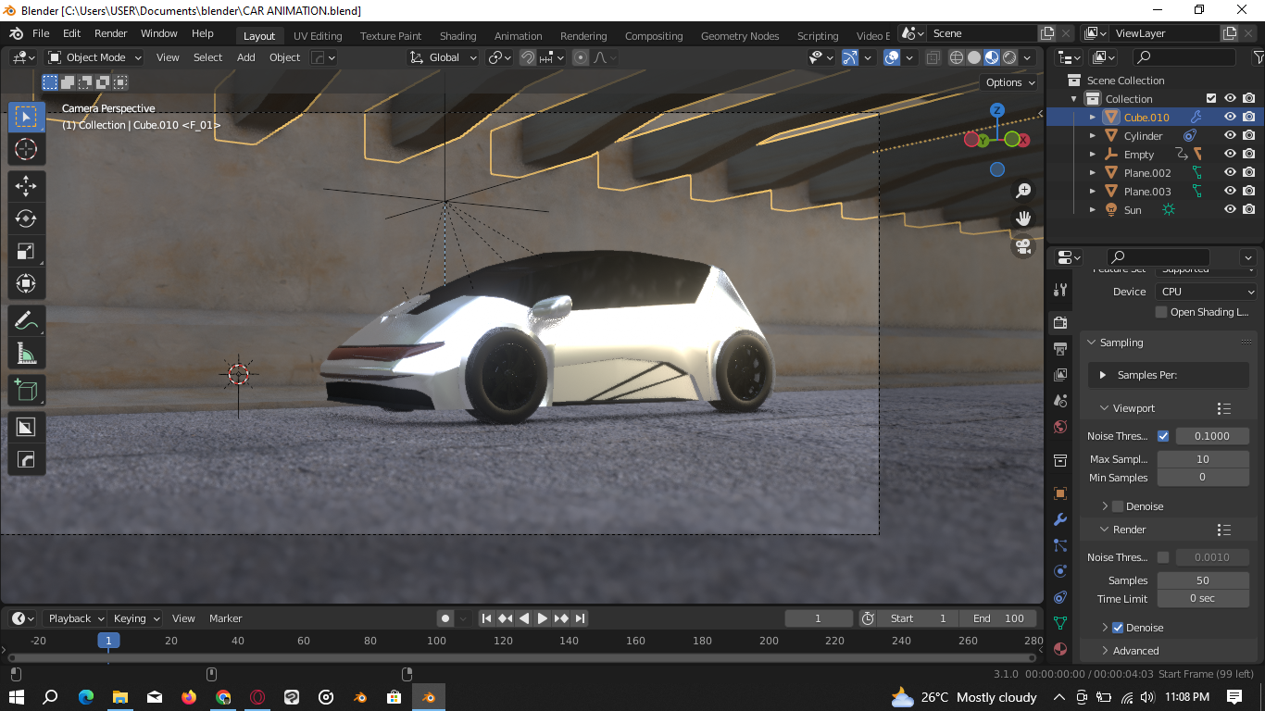Open the Render properties tab
Viewport: 1265px width, 711px height.
[x=1060, y=322]
